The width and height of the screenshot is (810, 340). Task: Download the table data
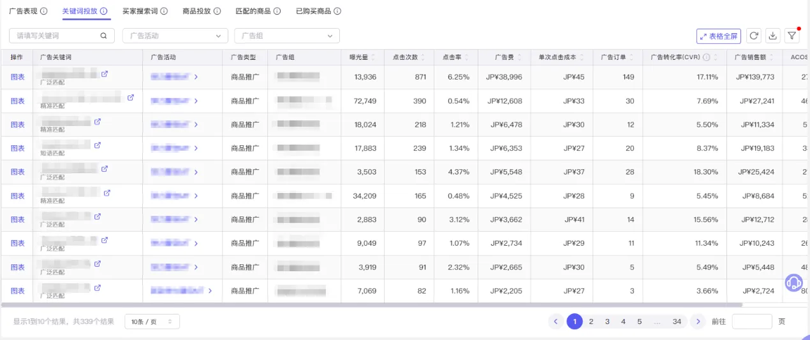click(x=772, y=36)
